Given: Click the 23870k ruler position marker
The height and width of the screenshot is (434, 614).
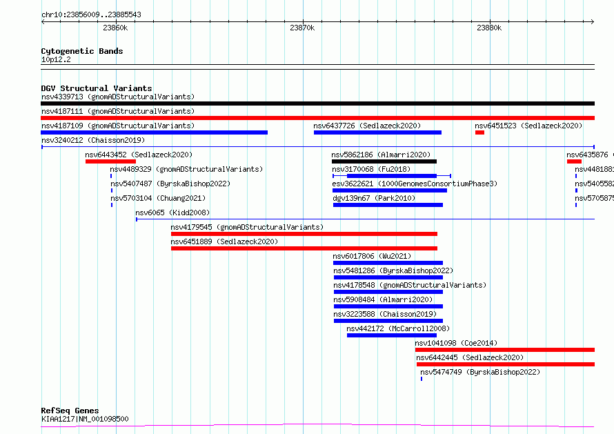Looking at the screenshot, I should click(x=302, y=28).
